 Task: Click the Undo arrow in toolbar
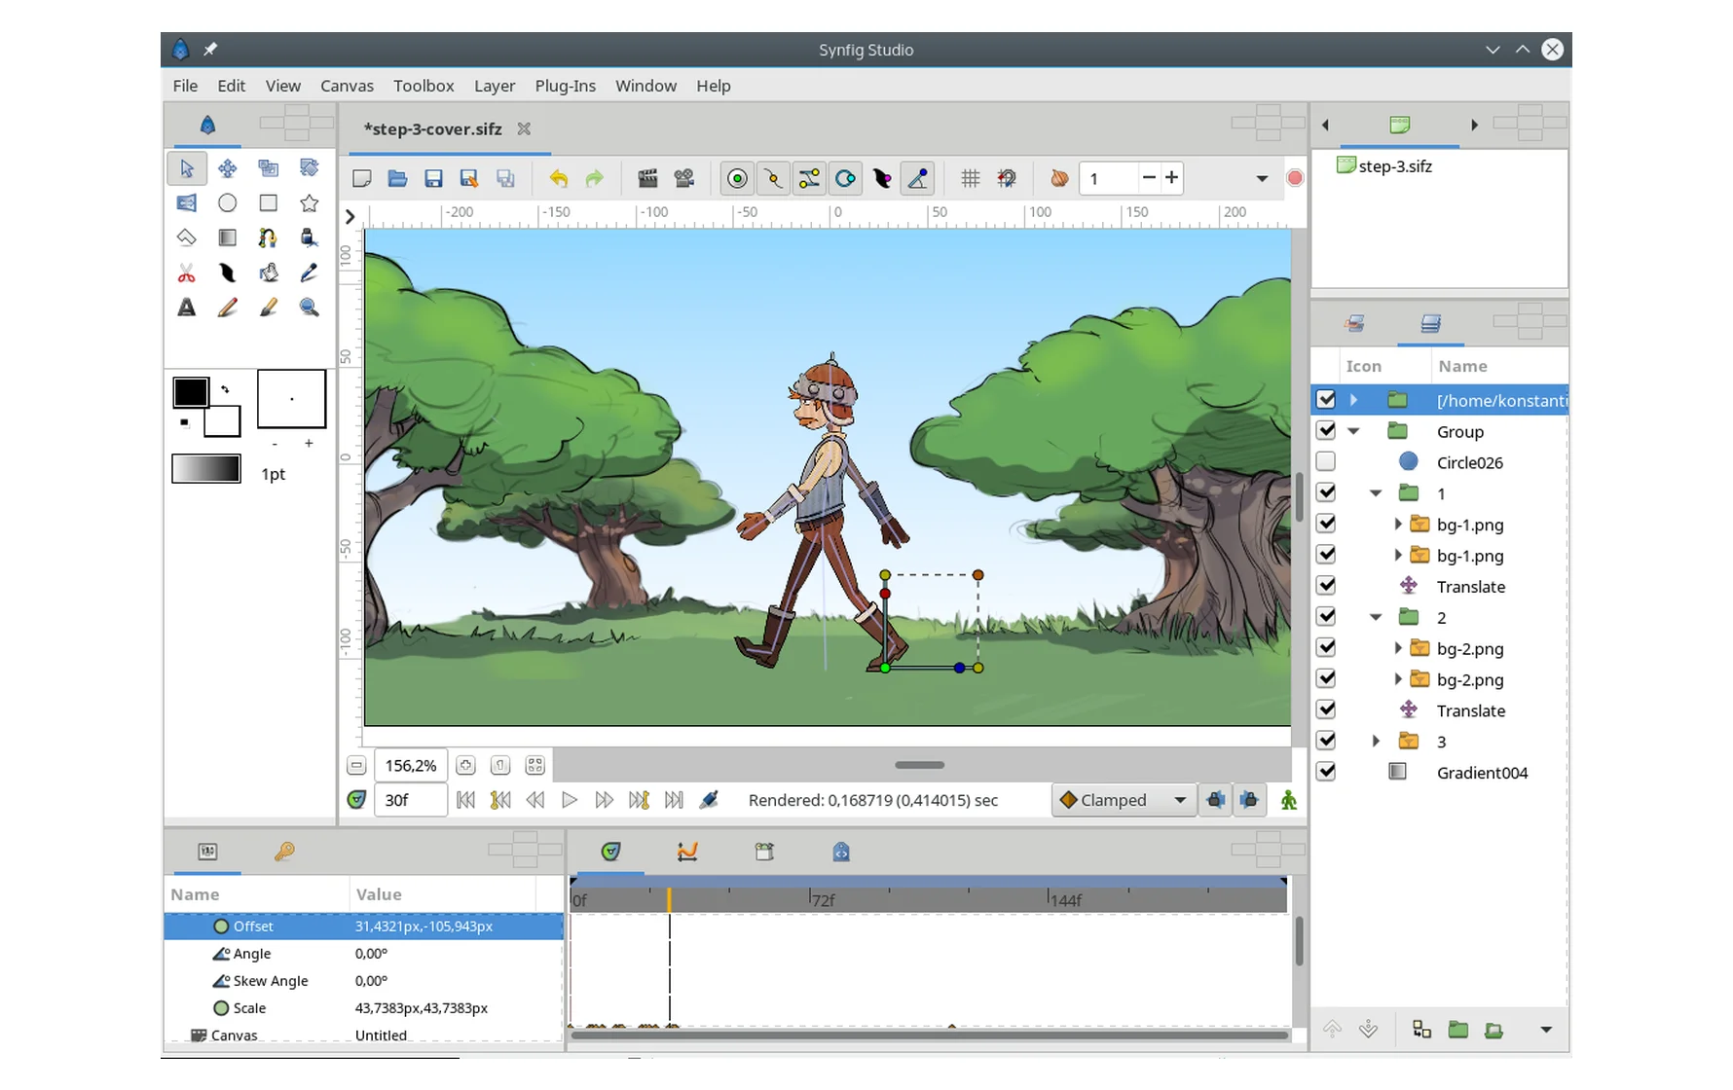tap(558, 178)
